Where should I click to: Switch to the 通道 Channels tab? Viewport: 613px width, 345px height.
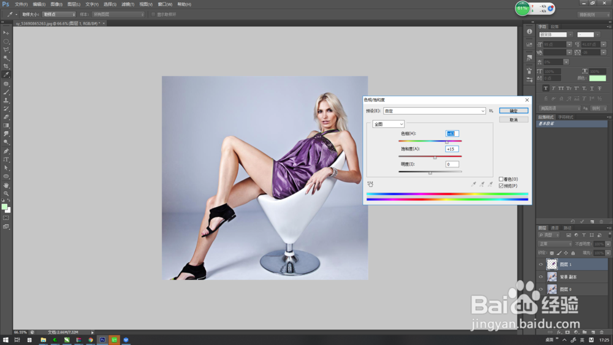pyautogui.click(x=555, y=228)
